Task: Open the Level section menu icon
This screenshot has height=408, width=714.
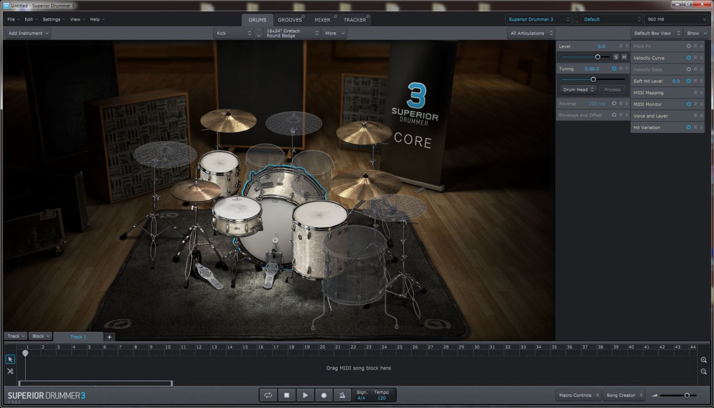Action: click(x=620, y=46)
